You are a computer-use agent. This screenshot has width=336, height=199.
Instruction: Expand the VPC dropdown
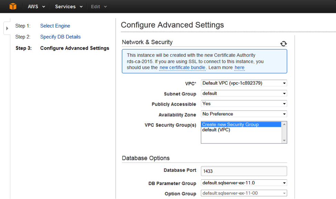244,83
